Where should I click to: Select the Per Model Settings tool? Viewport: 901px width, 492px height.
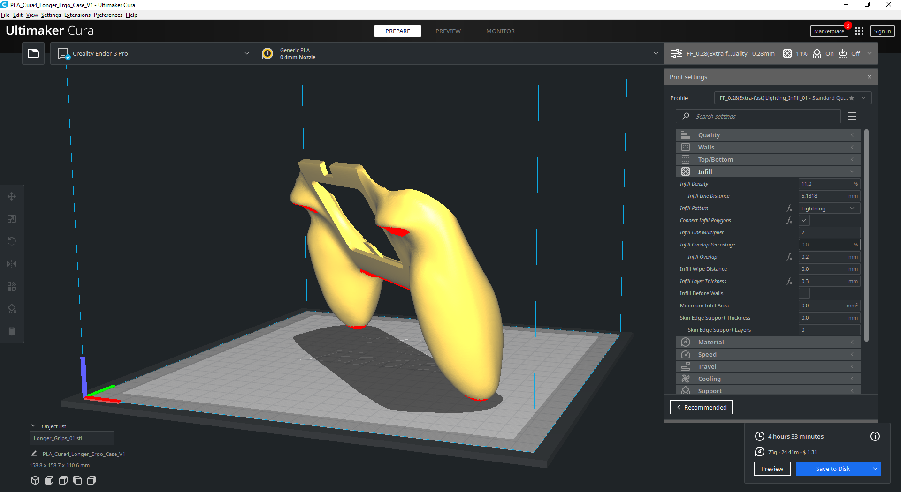point(12,286)
